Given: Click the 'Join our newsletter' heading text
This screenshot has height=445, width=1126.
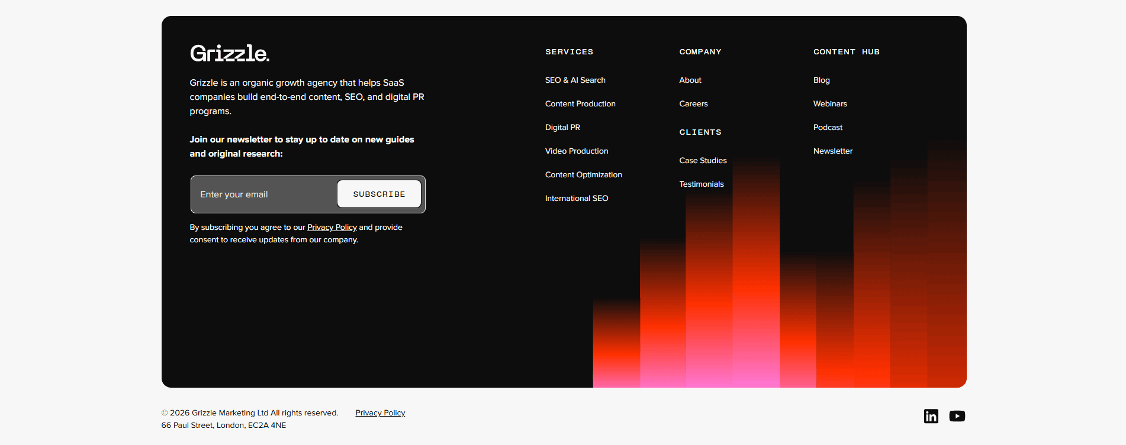Looking at the screenshot, I should click(301, 147).
